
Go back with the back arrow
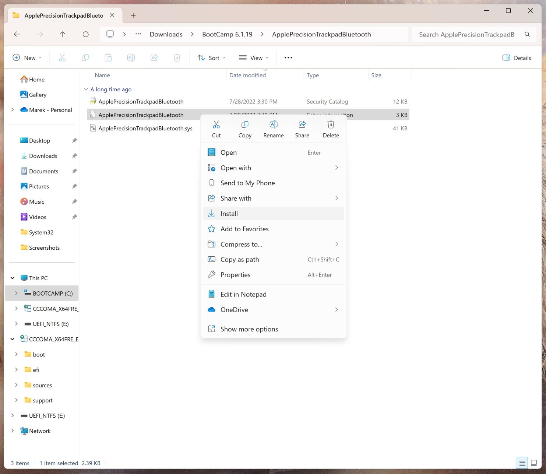coord(17,34)
